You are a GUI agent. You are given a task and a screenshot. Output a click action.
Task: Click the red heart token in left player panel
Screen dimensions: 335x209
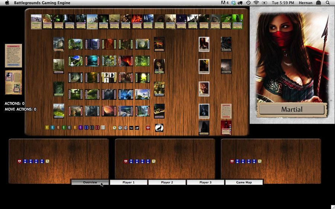tap(20, 161)
